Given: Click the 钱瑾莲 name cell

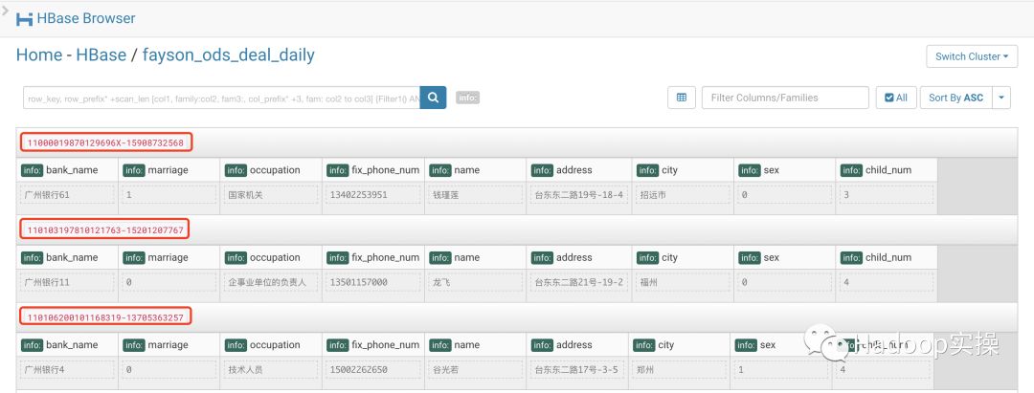Looking at the screenshot, I should [x=475, y=195].
